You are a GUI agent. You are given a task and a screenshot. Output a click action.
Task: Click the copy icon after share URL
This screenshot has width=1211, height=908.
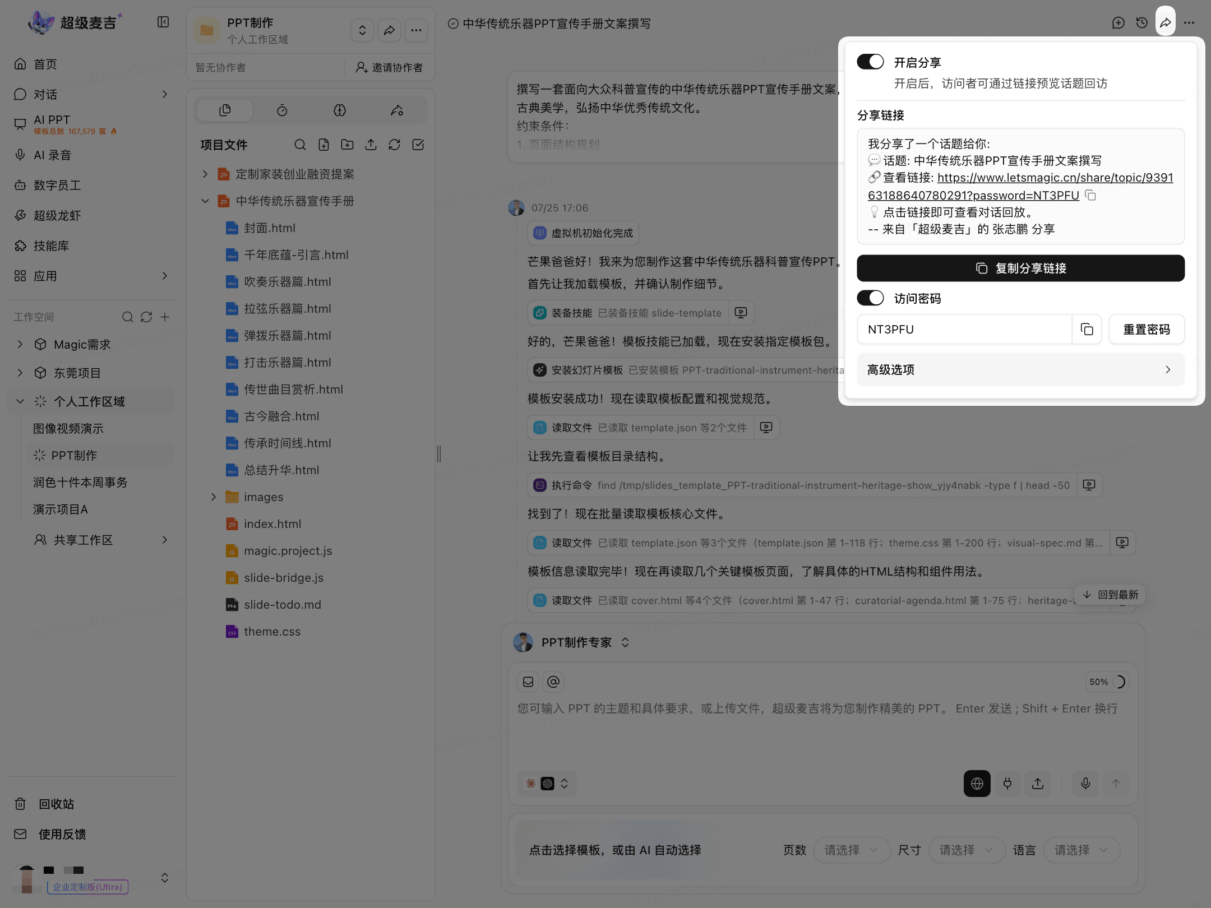(x=1090, y=196)
